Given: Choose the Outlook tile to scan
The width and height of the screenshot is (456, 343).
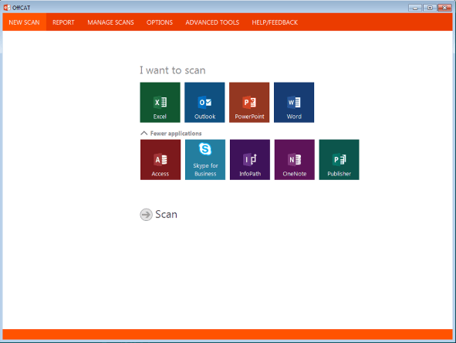Looking at the screenshot, I should [204, 102].
